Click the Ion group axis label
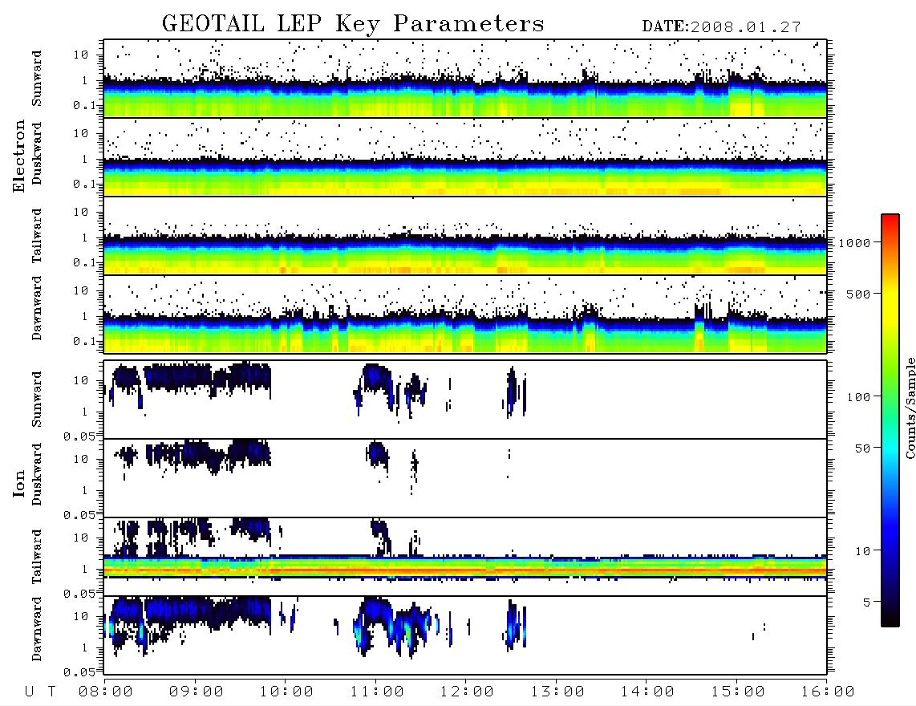 click(x=18, y=483)
